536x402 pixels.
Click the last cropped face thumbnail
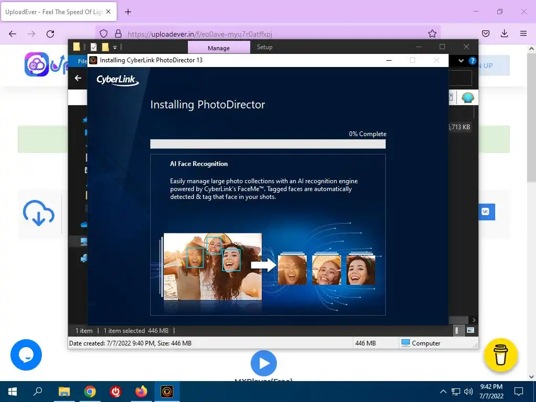coord(361,270)
